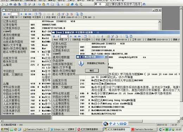Screen dimensions: 183x132
Task: Go to previous record in 新编记录 window
Action: (58, 36)
